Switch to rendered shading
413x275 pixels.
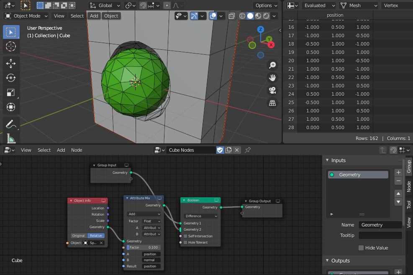266,16
